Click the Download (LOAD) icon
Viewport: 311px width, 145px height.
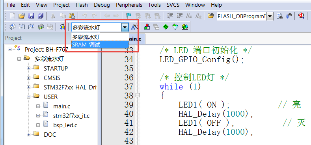pos(62,27)
